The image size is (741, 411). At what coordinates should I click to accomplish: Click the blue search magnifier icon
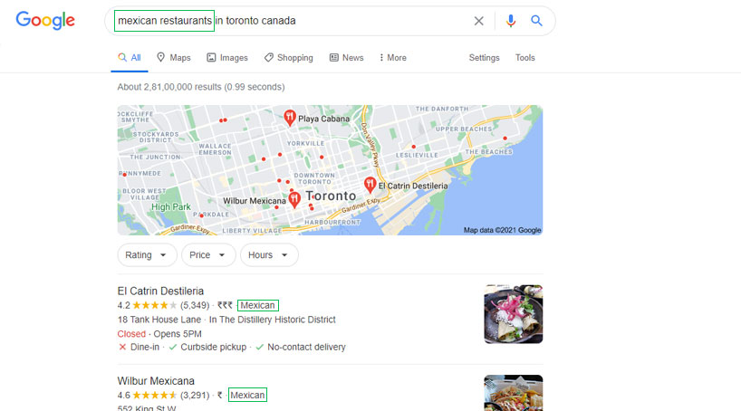(536, 21)
